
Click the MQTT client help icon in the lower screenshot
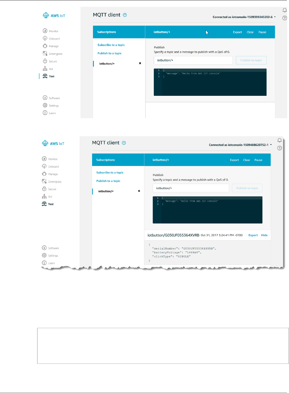tap(124, 143)
